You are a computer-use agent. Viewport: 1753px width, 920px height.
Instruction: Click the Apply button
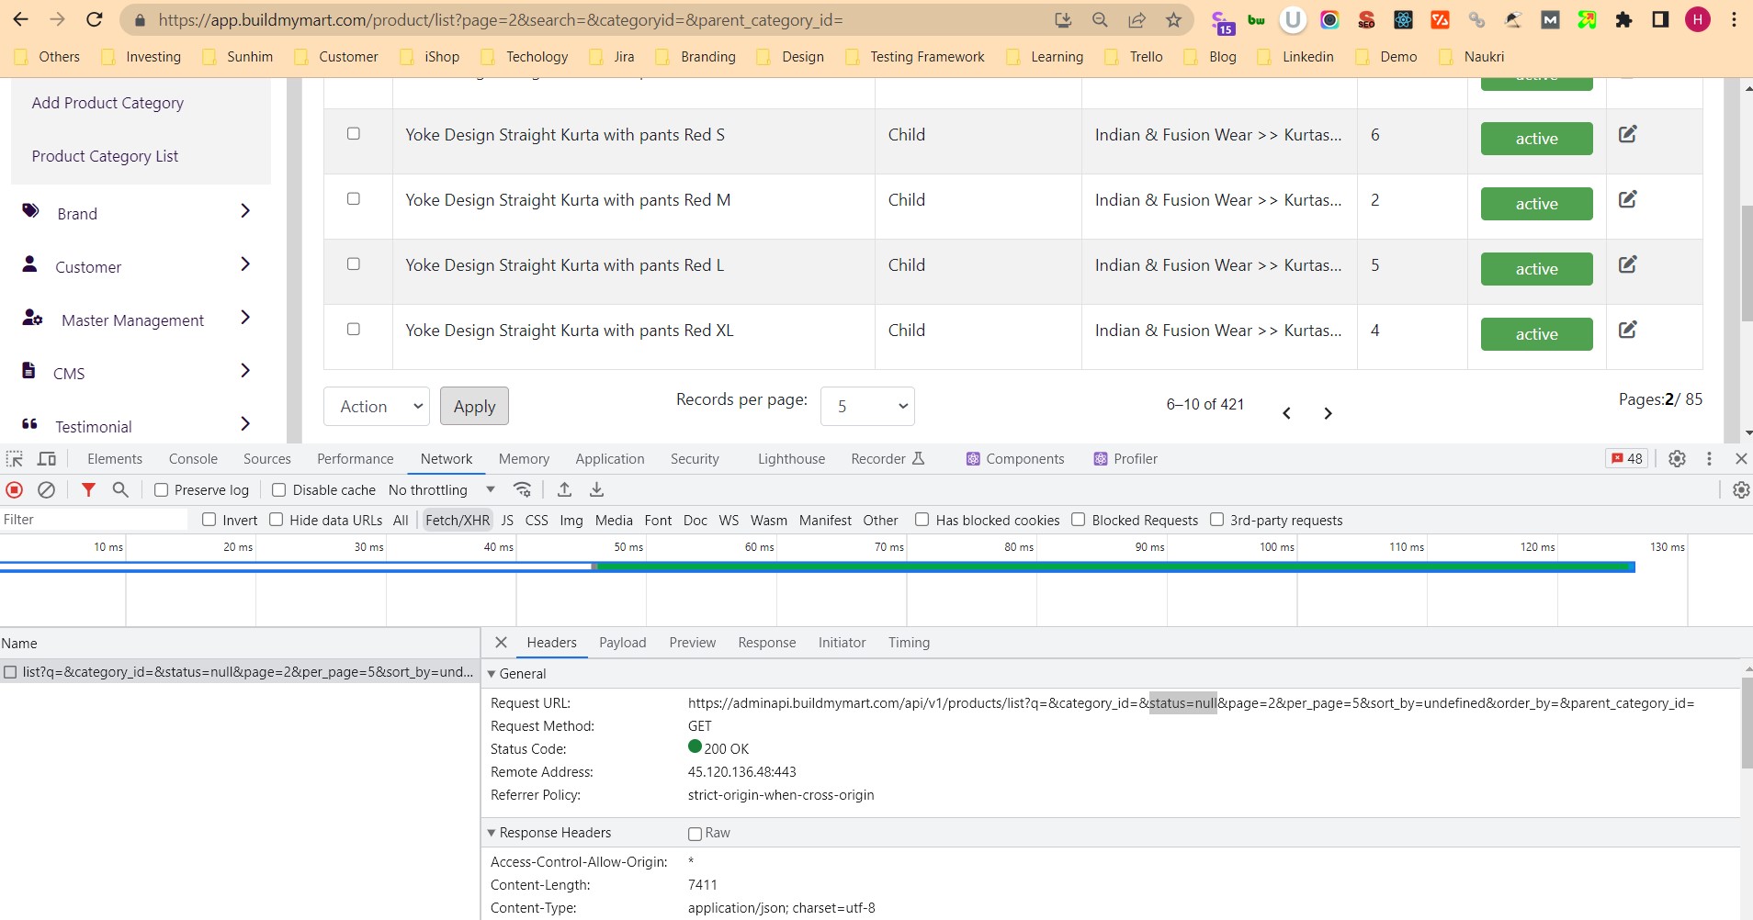click(x=474, y=406)
